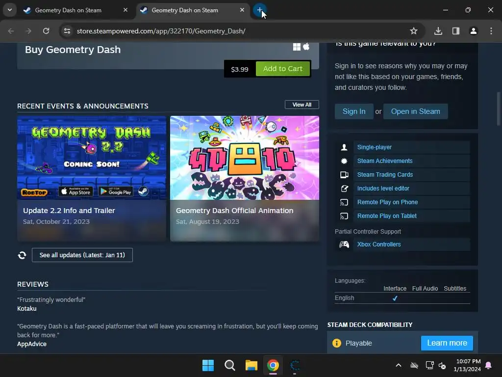Screen dimensions: 502x377
Task: Open Windows taskbar search
Action: pos(230,365)
